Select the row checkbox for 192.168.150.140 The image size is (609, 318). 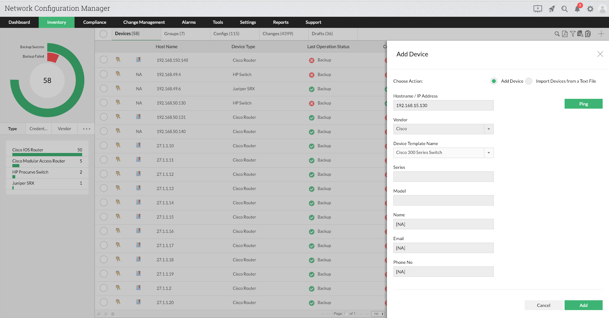click(104, 60)
